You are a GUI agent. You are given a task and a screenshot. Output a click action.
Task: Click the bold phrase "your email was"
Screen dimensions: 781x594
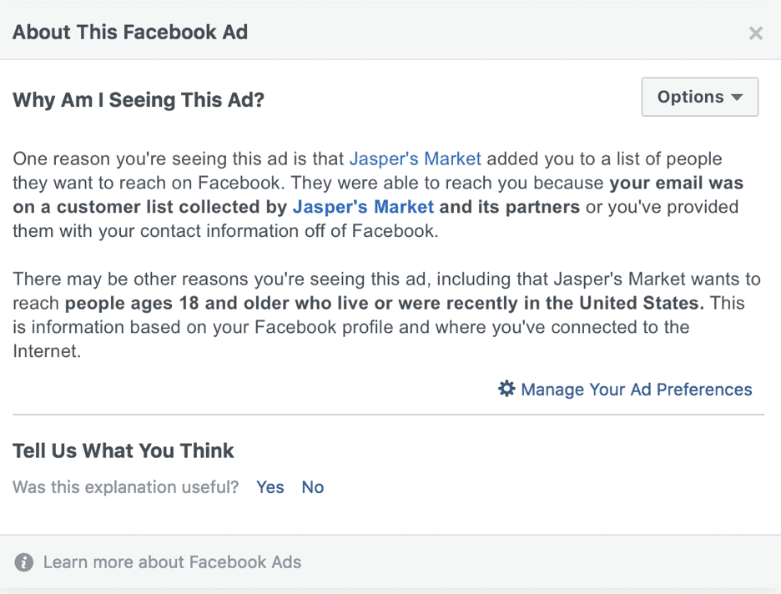point(677,183)
